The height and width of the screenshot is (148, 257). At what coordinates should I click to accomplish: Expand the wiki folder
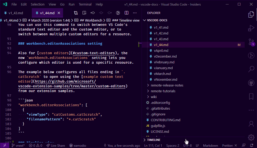(154, 97)
